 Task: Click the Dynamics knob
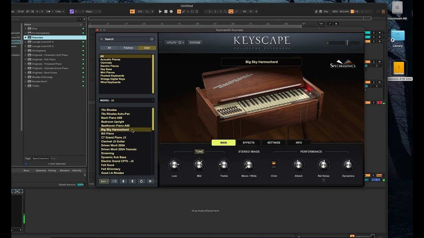(348, 165)
